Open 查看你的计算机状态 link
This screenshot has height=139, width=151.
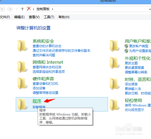tap(47, 46)
